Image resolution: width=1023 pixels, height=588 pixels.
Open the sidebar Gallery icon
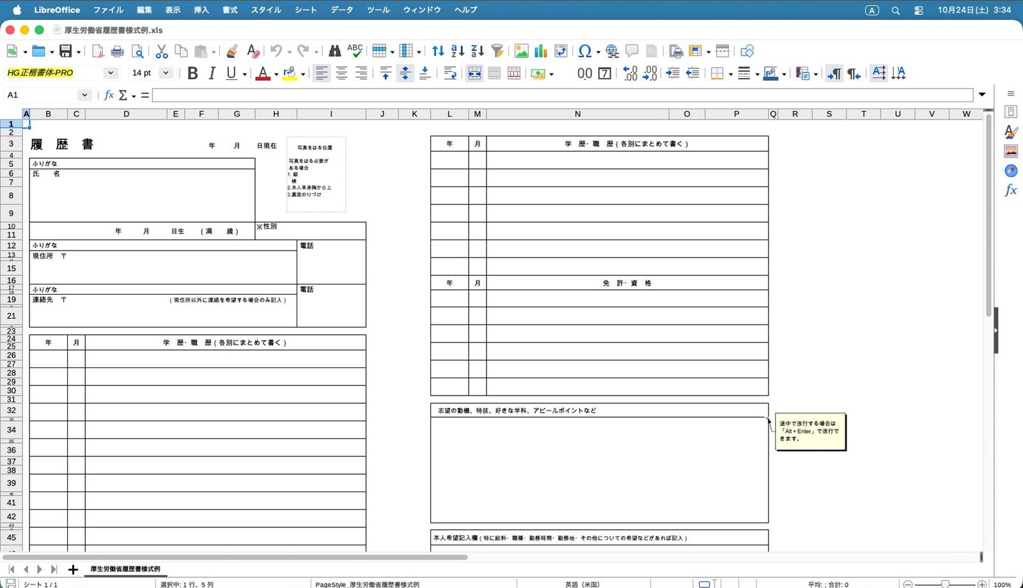click(x=1011, y=151)
